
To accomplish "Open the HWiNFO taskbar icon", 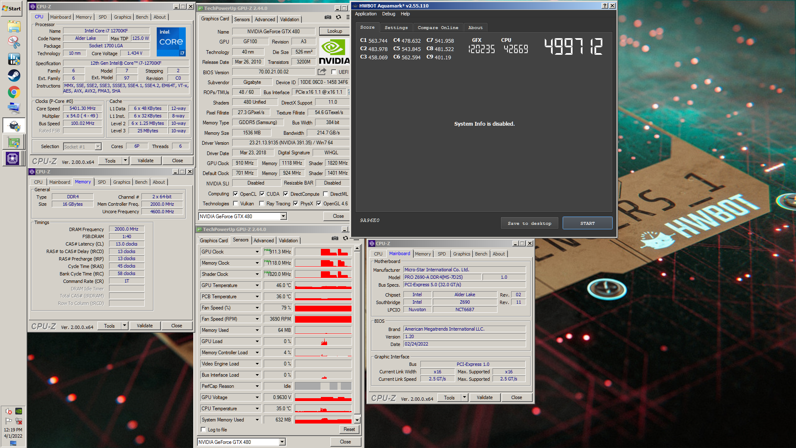I will (x=14, y=59).
